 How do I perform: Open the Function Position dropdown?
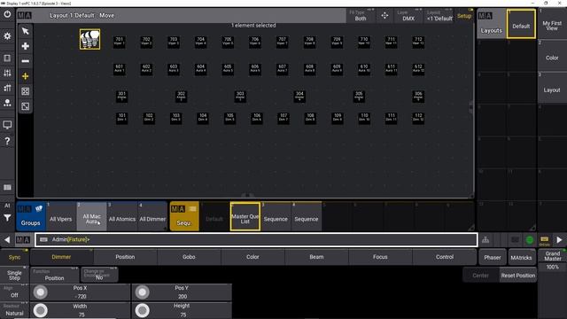(x=55, y=275)
